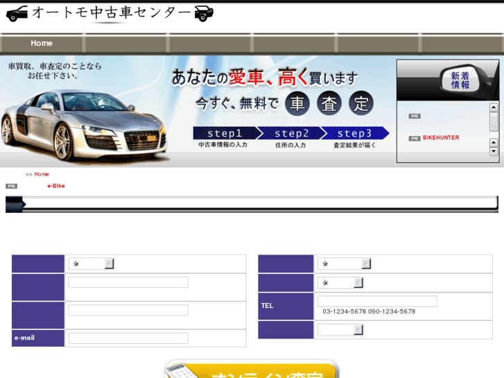Click the calculator icon on yellow button
The width and height of the screenshot is (504, 378).
tap(182, 370)
